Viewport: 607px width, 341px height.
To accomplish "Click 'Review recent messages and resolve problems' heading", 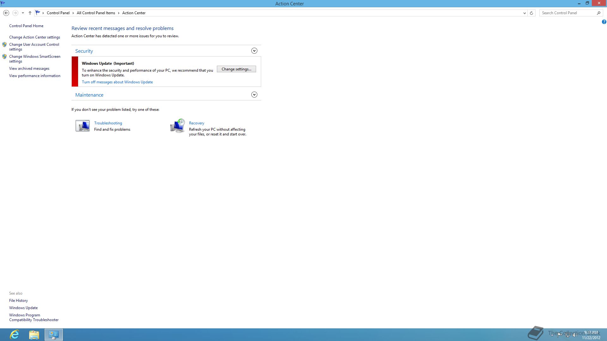I will pyautogui.click(x=122, y=28).
